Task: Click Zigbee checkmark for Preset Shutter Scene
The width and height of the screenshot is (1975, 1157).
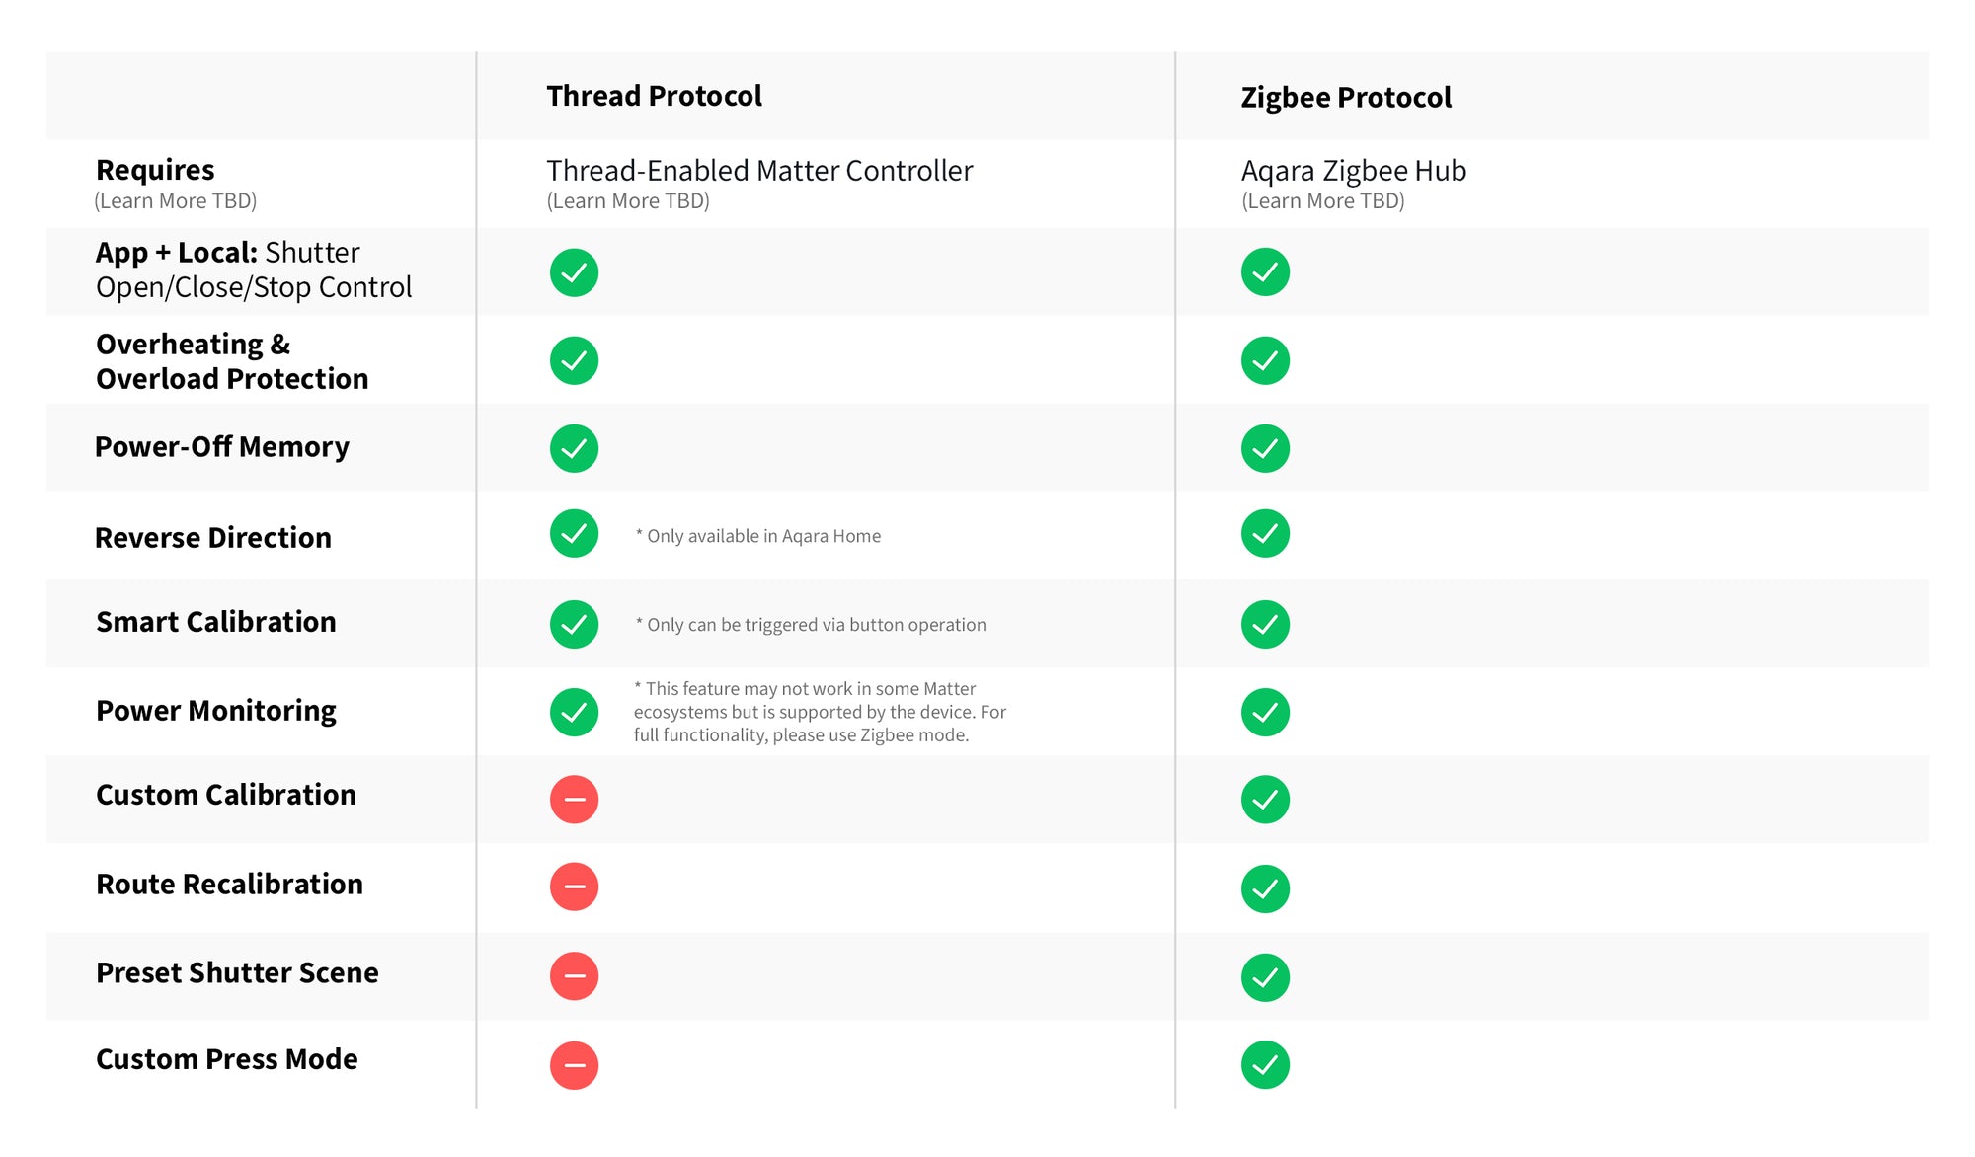Action: (1265, 977)
